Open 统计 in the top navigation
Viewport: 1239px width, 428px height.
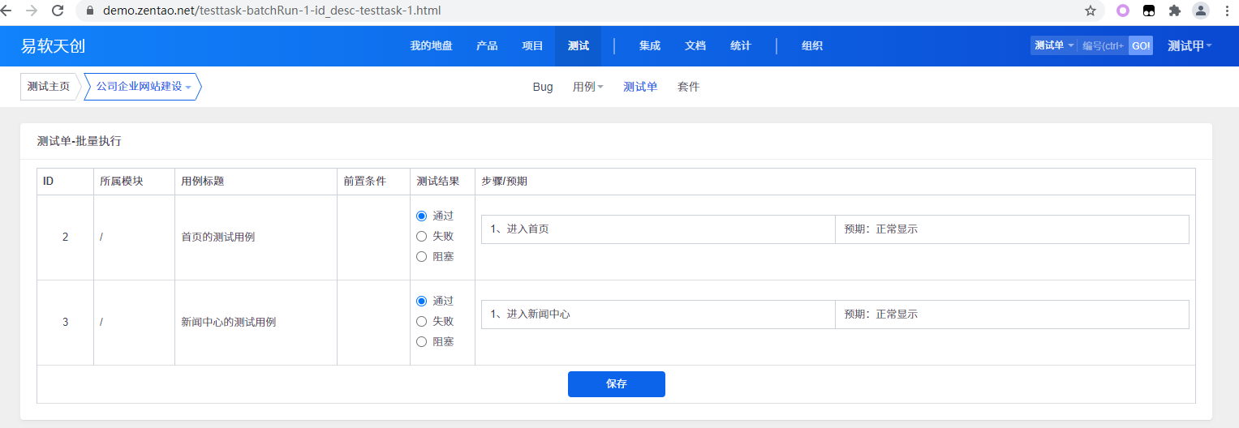click(x=740, y=45)
